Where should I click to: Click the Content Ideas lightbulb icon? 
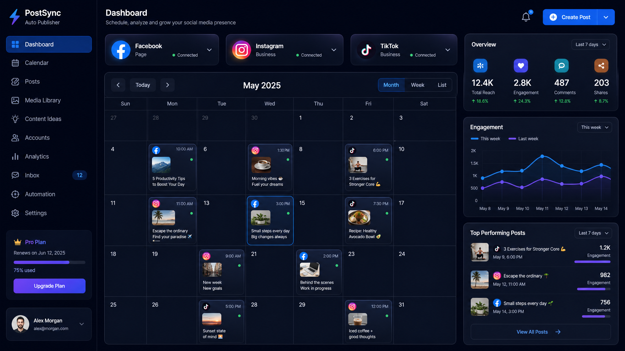15,119
